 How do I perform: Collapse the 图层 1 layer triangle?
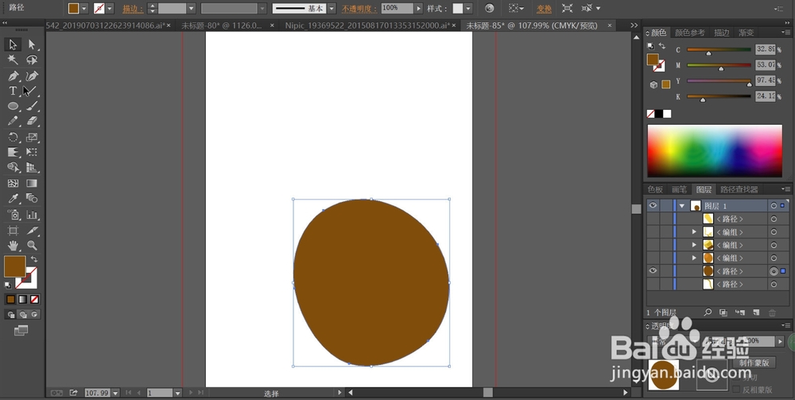click(x=682, y=206)
